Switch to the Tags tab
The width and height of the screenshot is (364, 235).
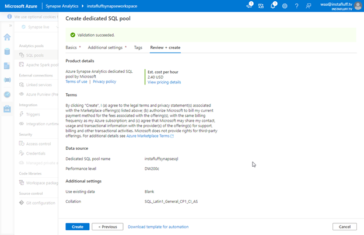click(138, 47)
